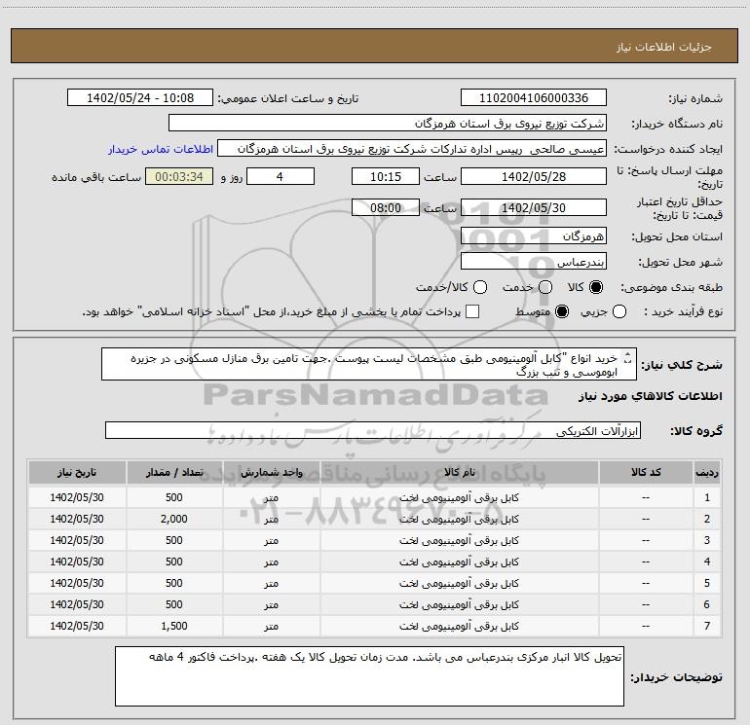Image resolution: width=750 pixels, height=725 pixels.
Task: Click quantity 500 in row 1
Action: tap(174, 497)
